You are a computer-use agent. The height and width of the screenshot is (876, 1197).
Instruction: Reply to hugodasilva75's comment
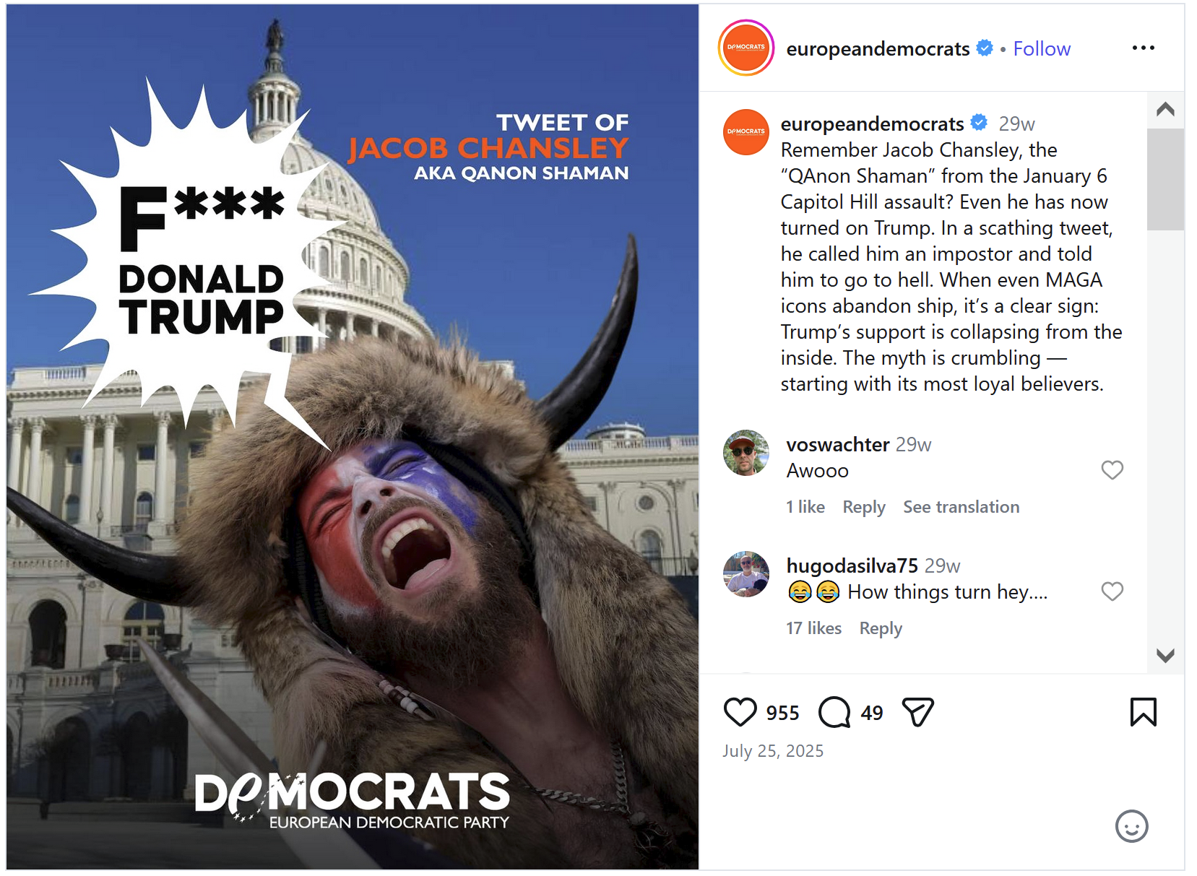tap(880, 628)
